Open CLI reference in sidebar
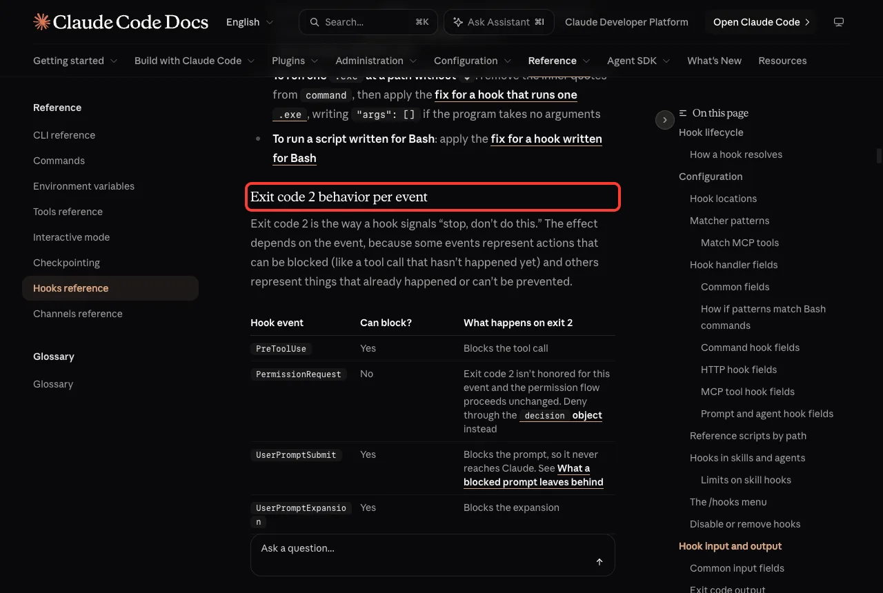This screenshot has width=883, height=593. click(x=64, y=135)
